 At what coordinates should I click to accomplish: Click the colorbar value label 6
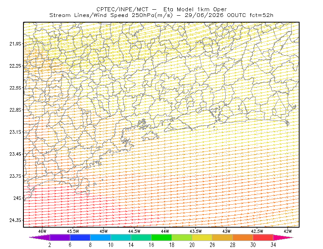tap(70, 245)
